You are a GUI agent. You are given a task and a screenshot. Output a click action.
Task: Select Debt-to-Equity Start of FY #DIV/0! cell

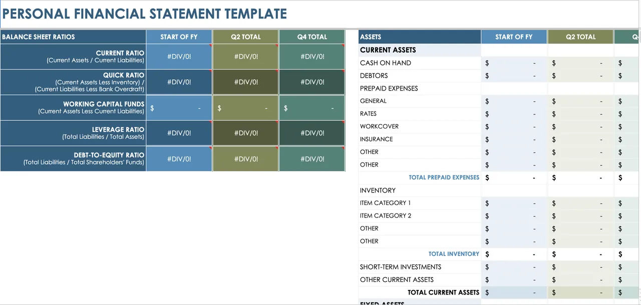point(179,158)
